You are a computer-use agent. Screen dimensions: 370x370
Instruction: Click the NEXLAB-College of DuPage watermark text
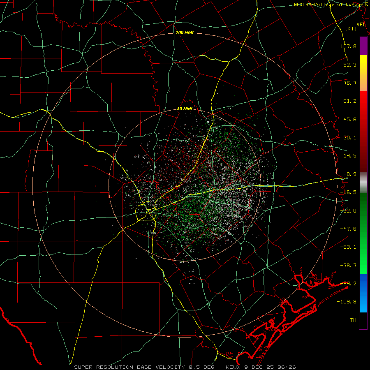(329, 5)
